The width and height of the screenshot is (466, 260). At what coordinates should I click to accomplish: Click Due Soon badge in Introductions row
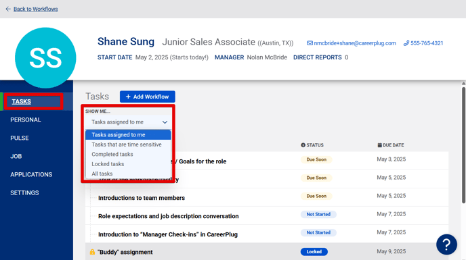316,197
